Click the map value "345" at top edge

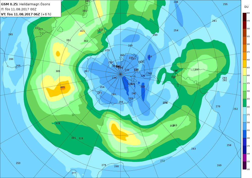(87, 1)
